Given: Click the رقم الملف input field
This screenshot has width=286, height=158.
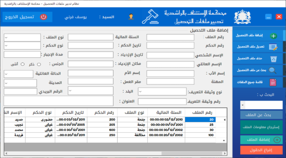Looking at the screenshot, I should click(170, 37).
